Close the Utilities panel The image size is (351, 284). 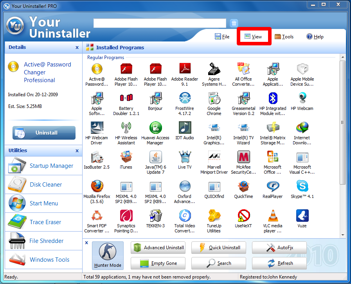click(x=77, y=151)
